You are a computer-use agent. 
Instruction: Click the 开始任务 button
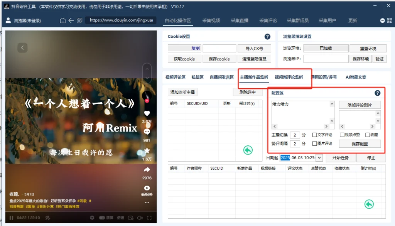(x=340, y=158)
